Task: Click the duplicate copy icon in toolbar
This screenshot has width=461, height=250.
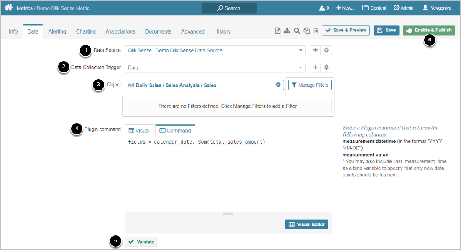Action: [306, 30]
